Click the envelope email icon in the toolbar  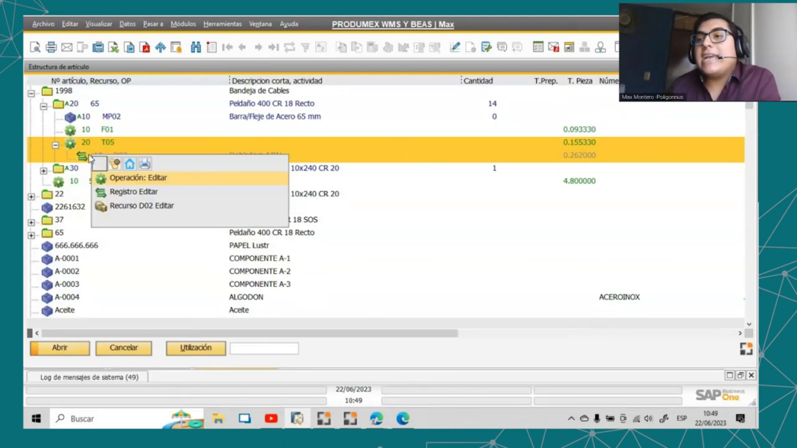click(x=67, y=47)
